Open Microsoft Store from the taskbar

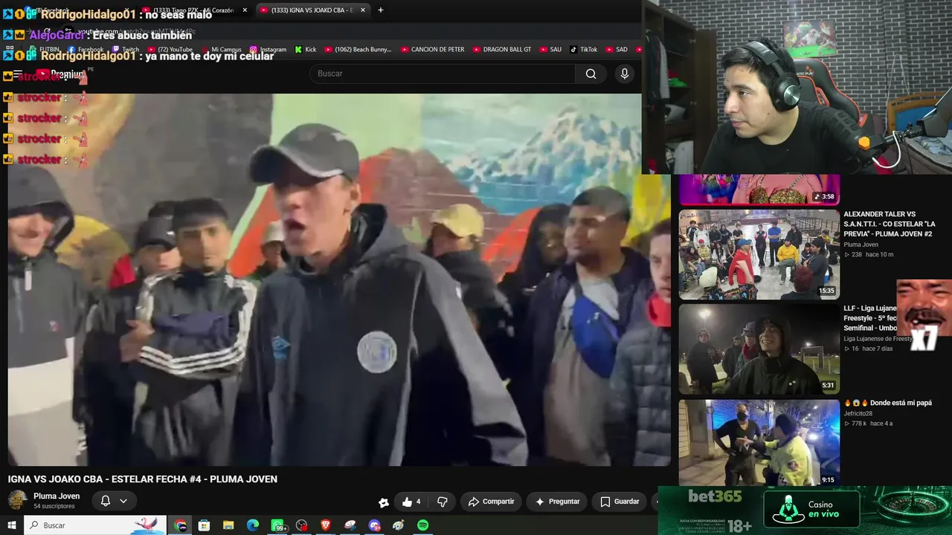[204, 525]
